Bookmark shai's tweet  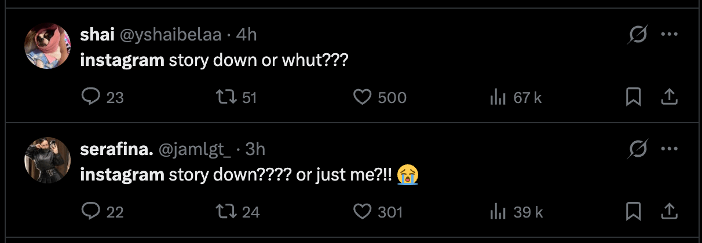(634, 97)
